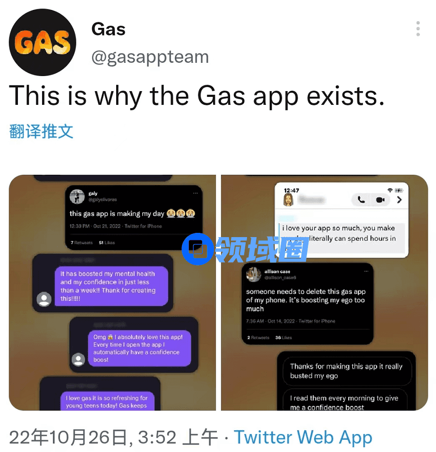This screenshot has width=436, height=452.
Task: Click allison case's profile picture
Action: click(x=254, y=274)
